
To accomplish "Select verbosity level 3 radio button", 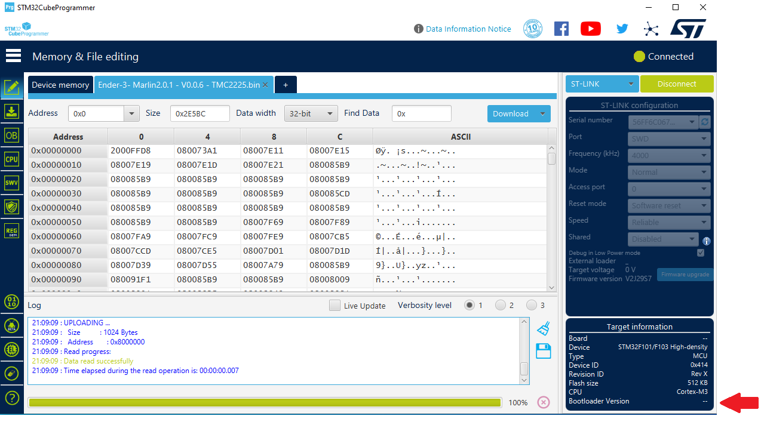I will click(532, 305).
